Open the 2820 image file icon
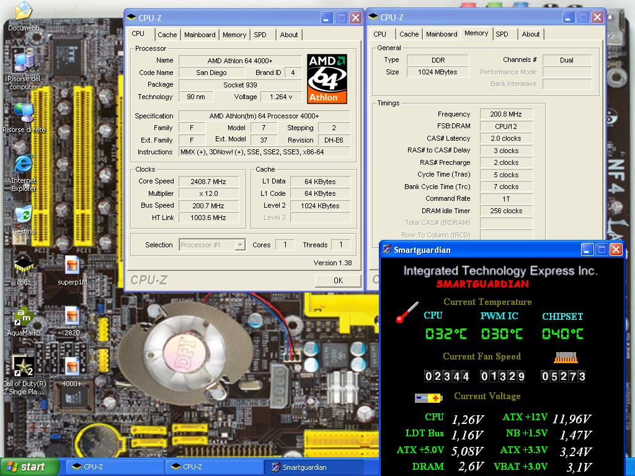The image size is (635, 476). tap(72, 317)
